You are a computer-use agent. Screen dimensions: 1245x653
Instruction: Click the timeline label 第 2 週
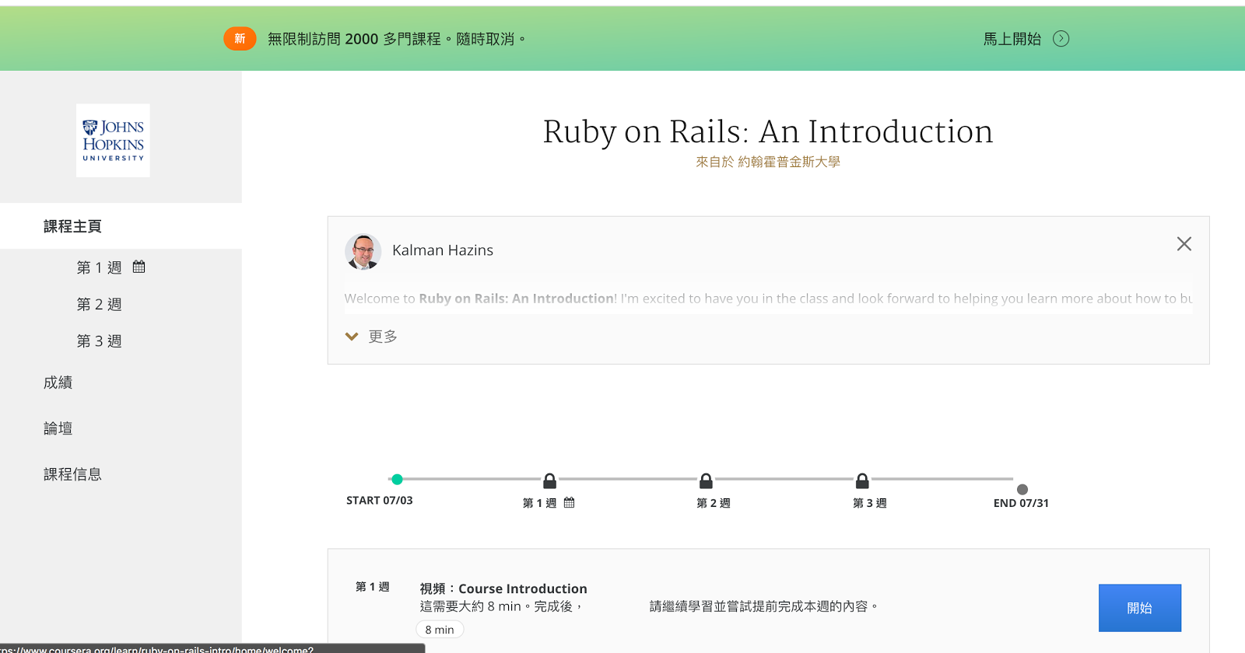coord(714,503)
